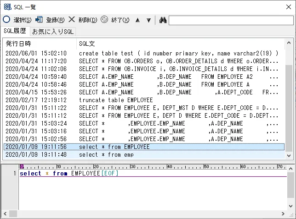296x219 pixels.
Task: Switch to the SQL履歴 tab
Action: pyautogui.click(x=15, y=31)
